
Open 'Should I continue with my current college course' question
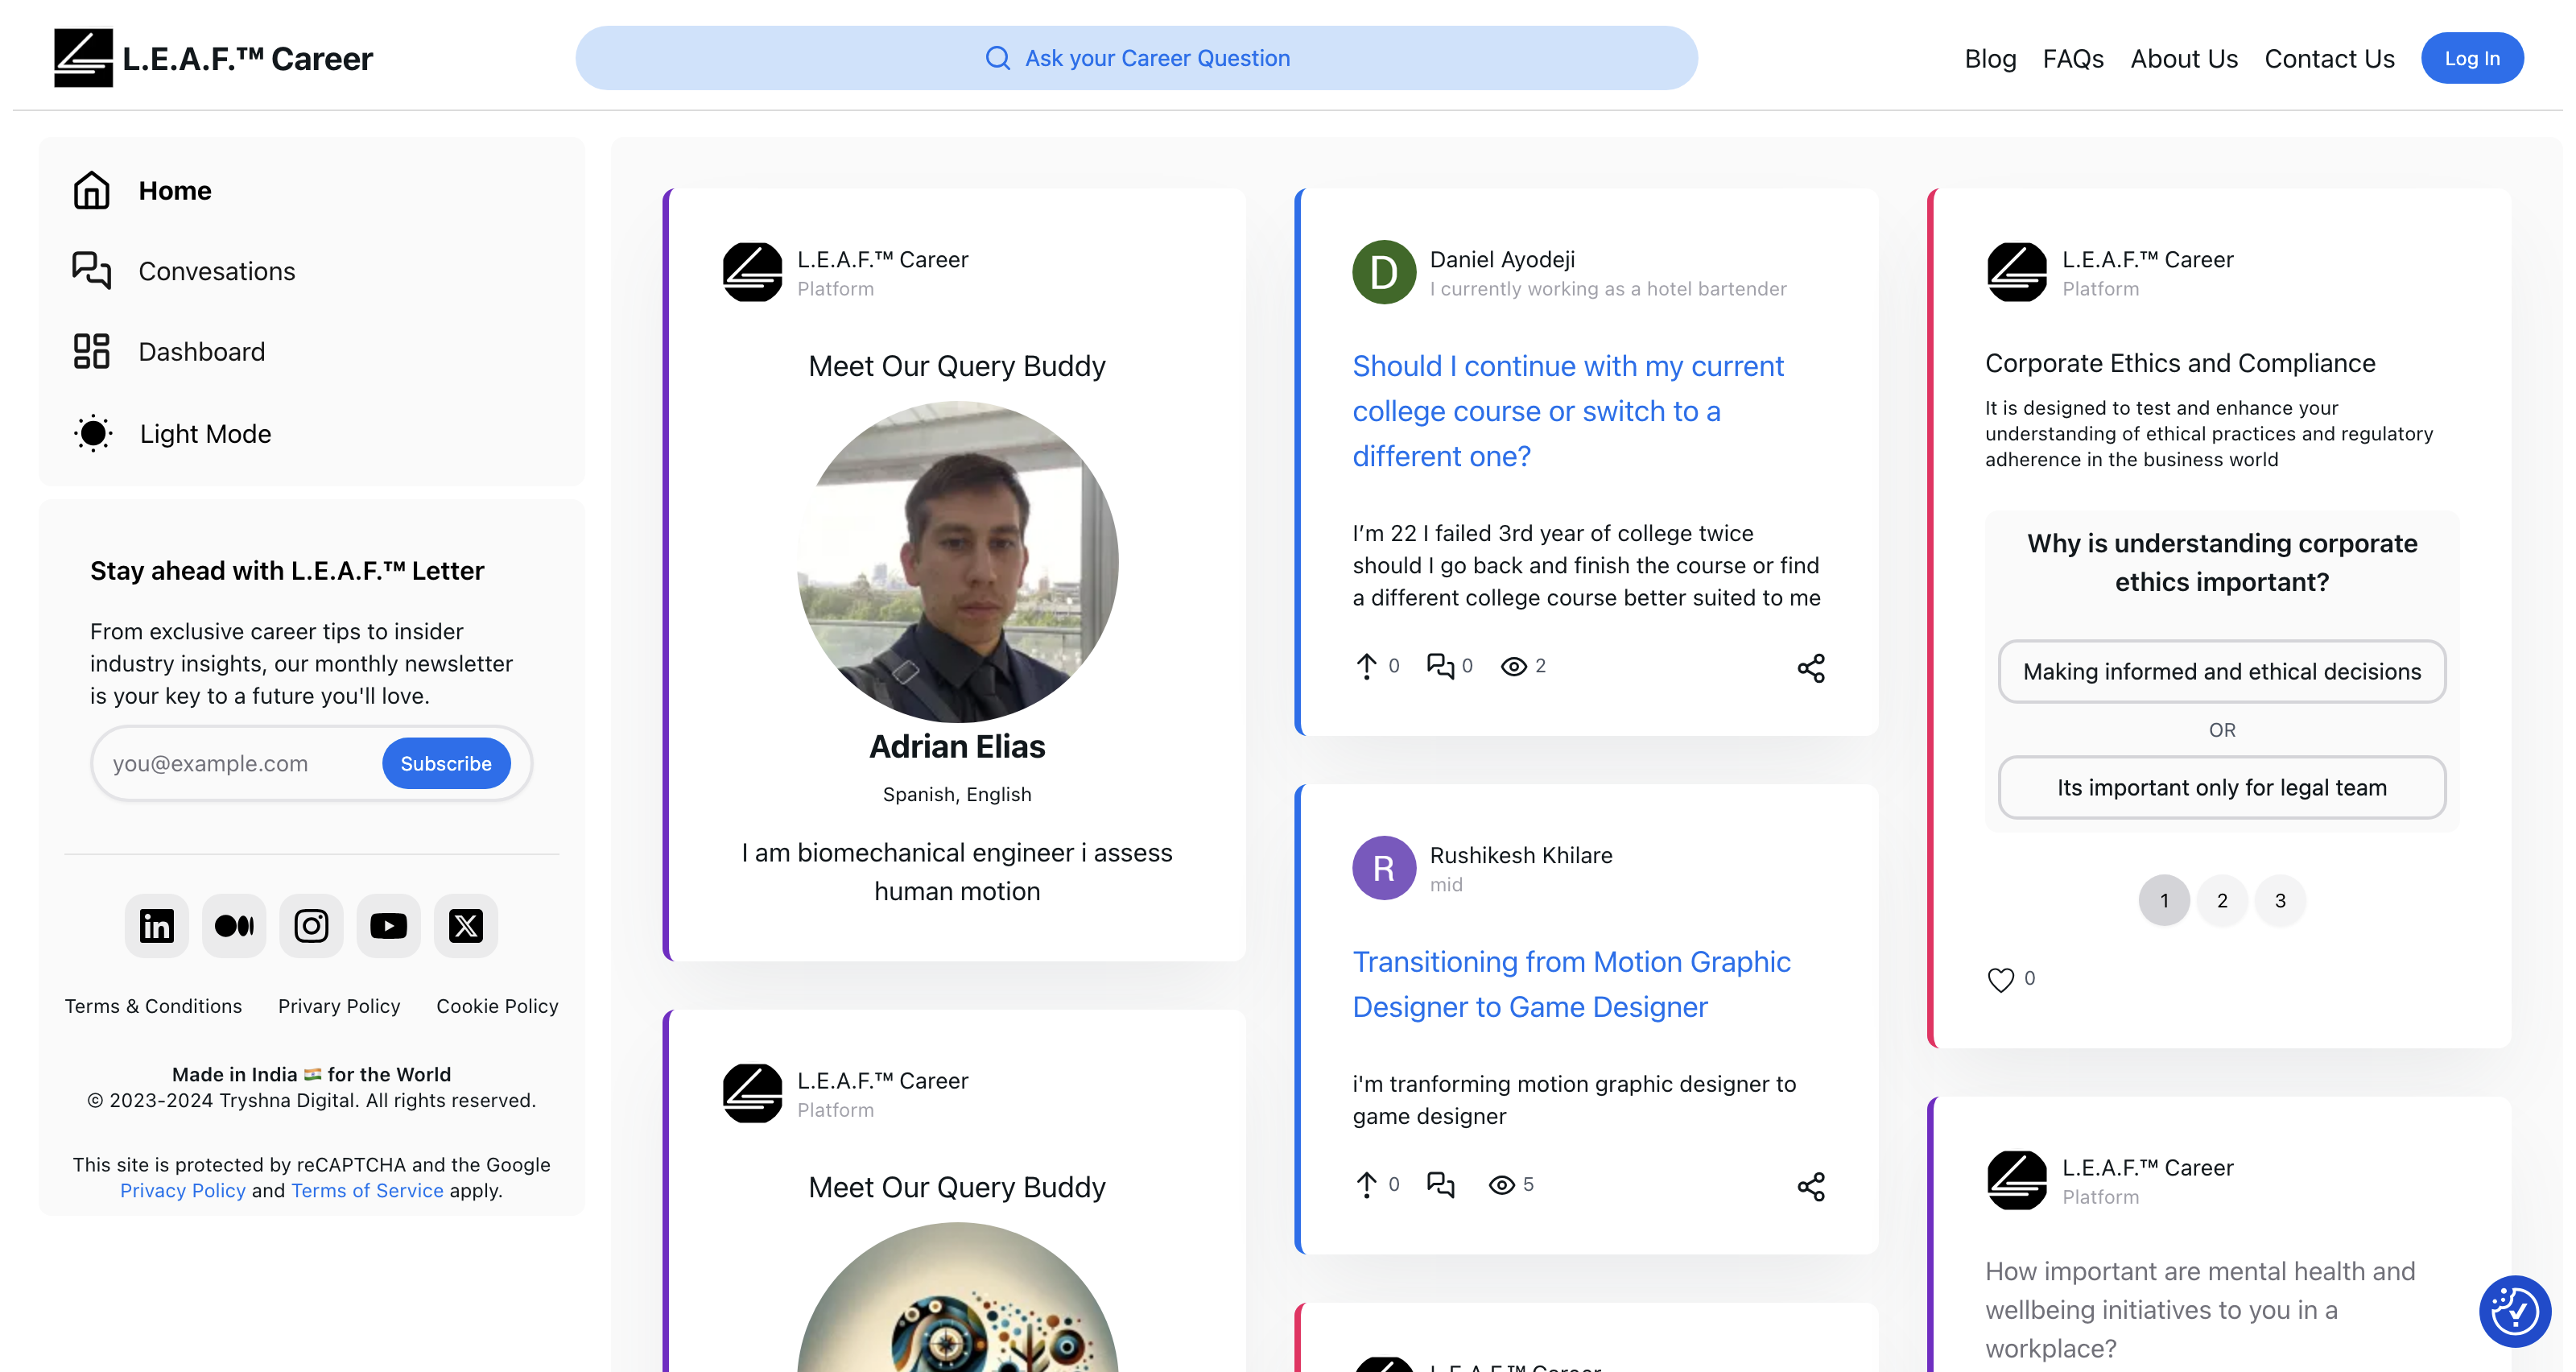coord(1568,411)
